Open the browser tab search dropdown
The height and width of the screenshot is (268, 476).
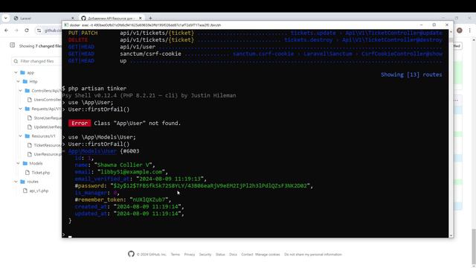click(5, 18)
